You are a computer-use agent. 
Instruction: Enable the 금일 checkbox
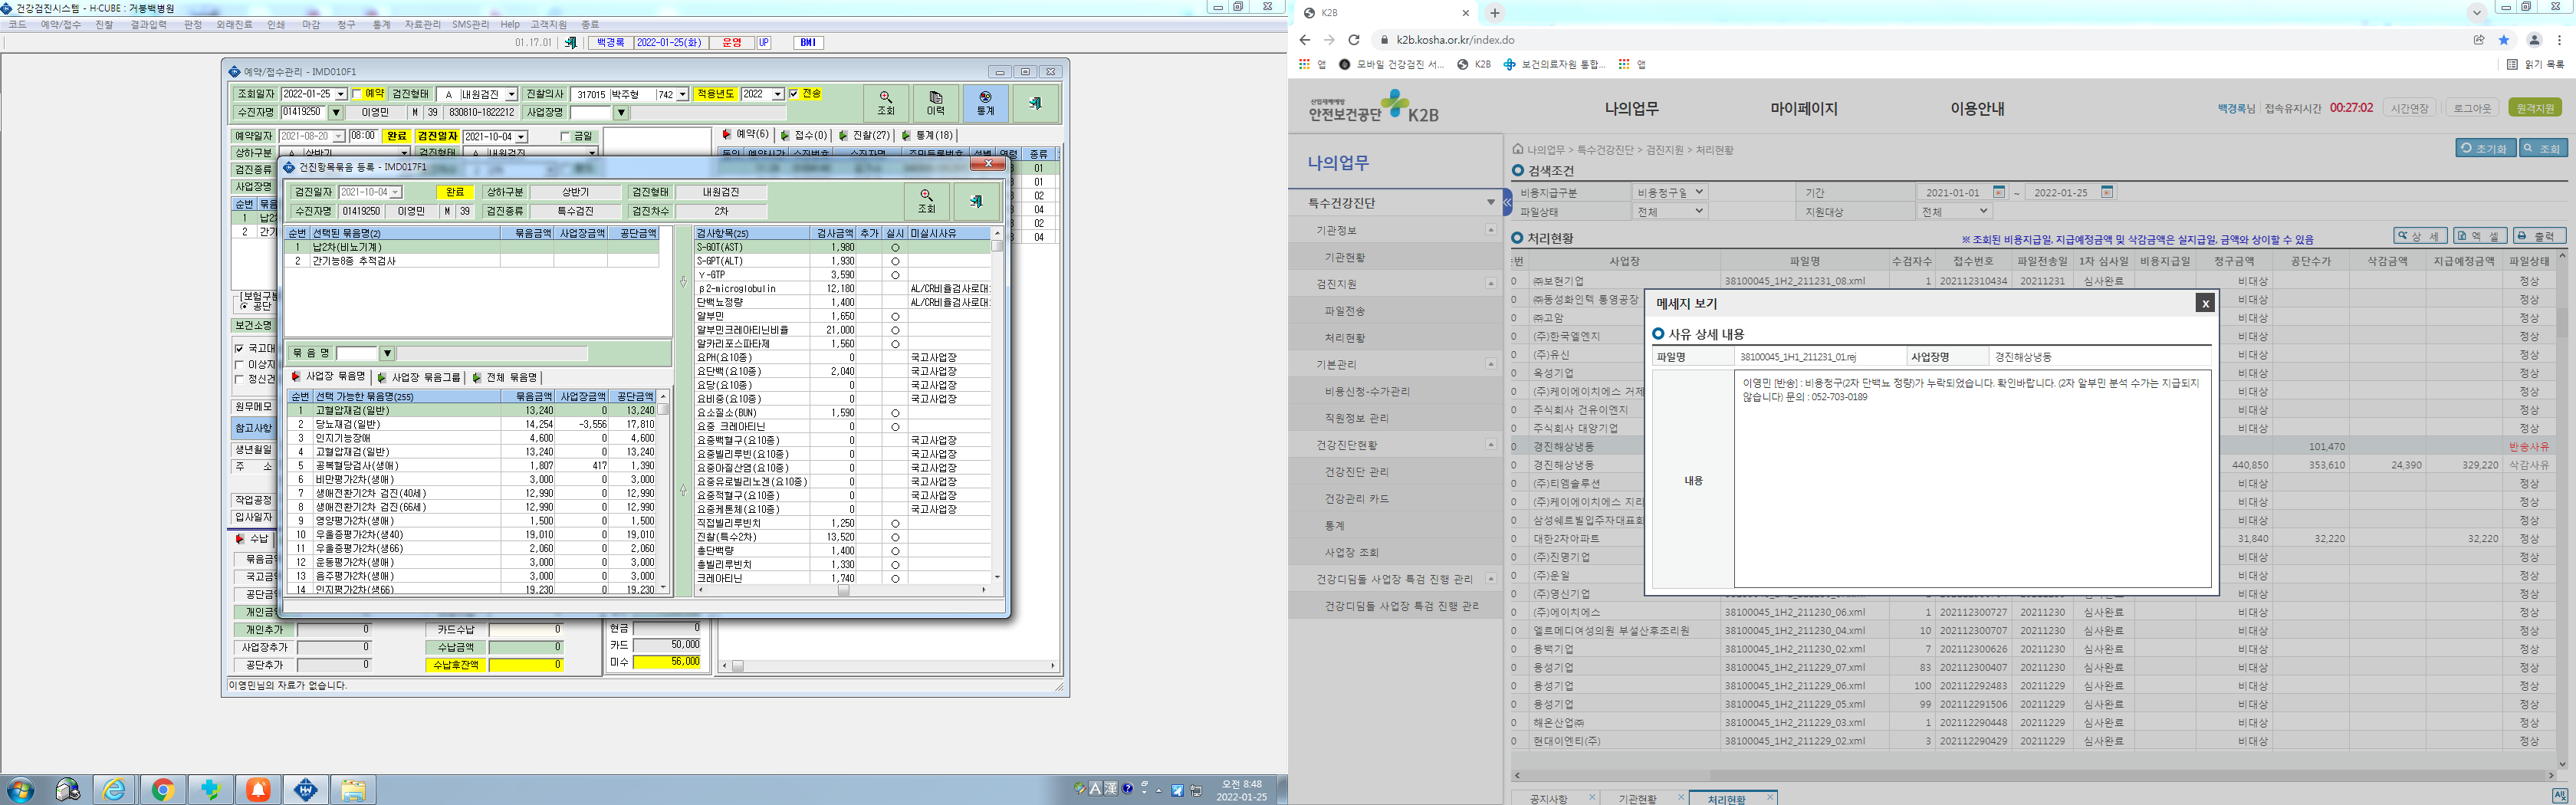565,136
